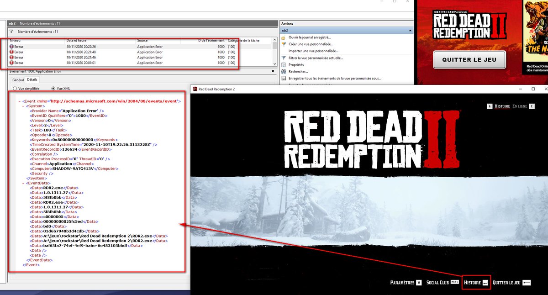Click Paramètres in the game menu
The image size is (548, 295).
(x=402, y=283)
